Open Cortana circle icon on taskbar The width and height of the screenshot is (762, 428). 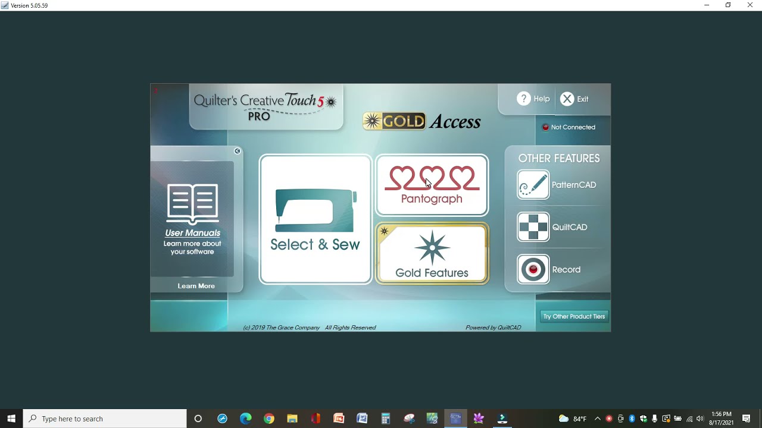(198, 418)
